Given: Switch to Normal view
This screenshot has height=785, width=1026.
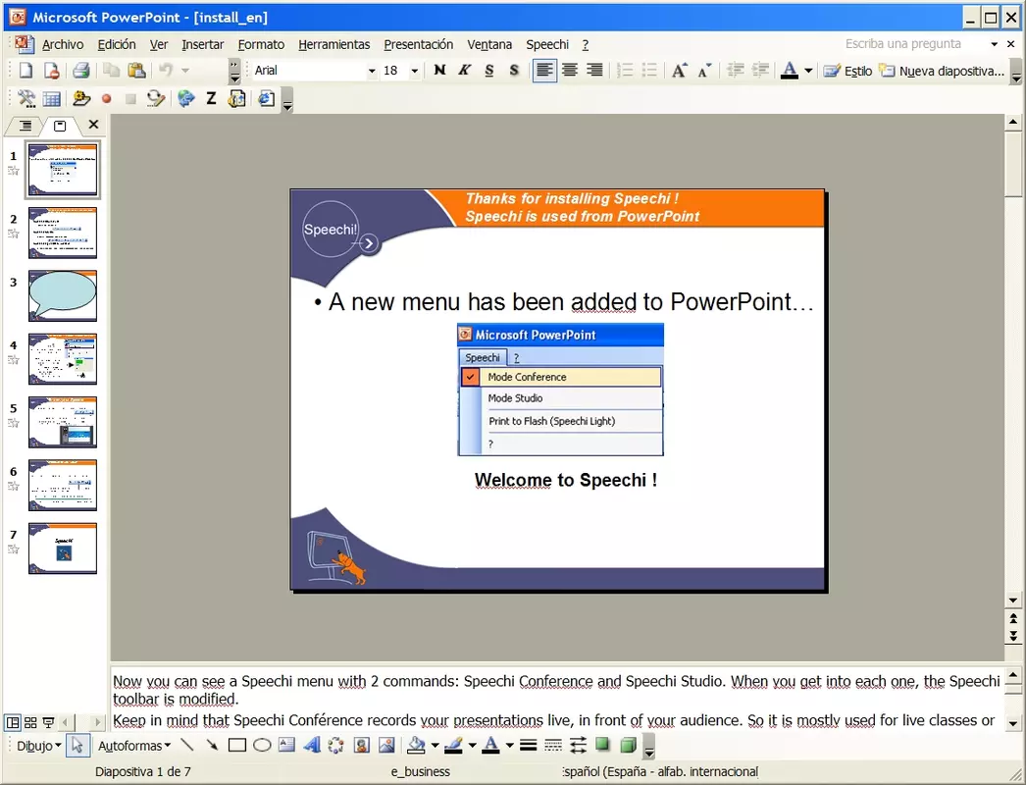Looking at the screenshot, I should point(13,722).
